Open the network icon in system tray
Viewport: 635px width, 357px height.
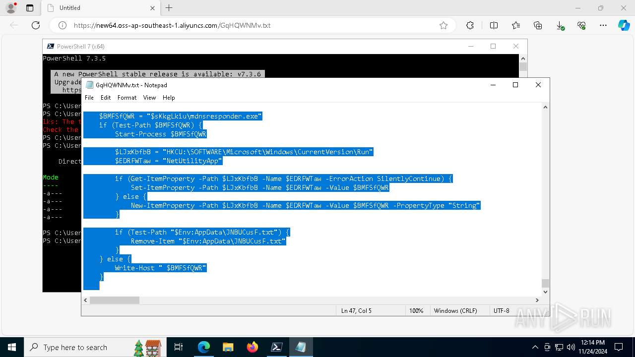559,347
